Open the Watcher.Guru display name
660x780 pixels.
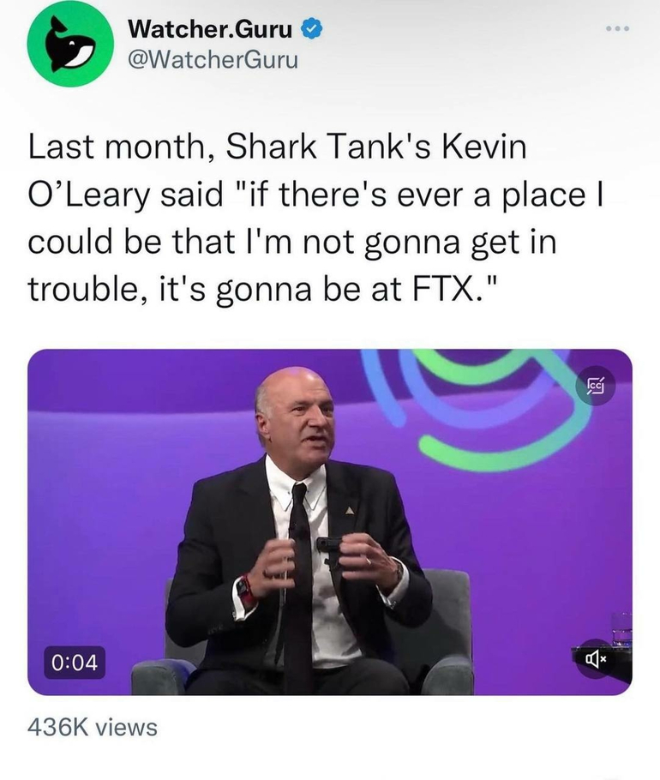[211, 31]
